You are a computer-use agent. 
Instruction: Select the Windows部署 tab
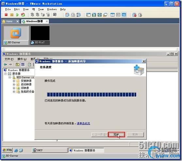[x=35, y=21]
